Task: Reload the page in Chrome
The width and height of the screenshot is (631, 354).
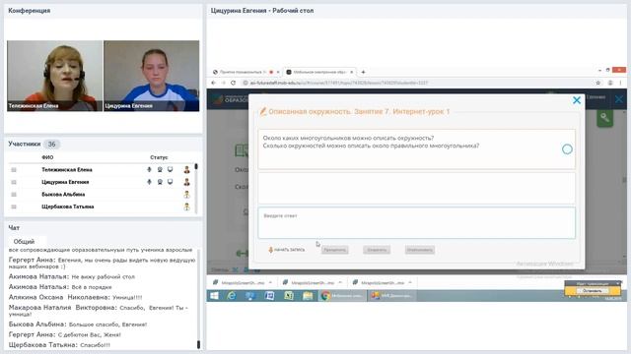Action: (x=233, y=83)
